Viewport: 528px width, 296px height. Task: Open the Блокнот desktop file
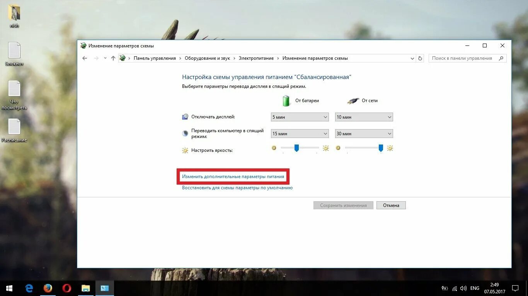pyautogui.click(x=14, y=54)
